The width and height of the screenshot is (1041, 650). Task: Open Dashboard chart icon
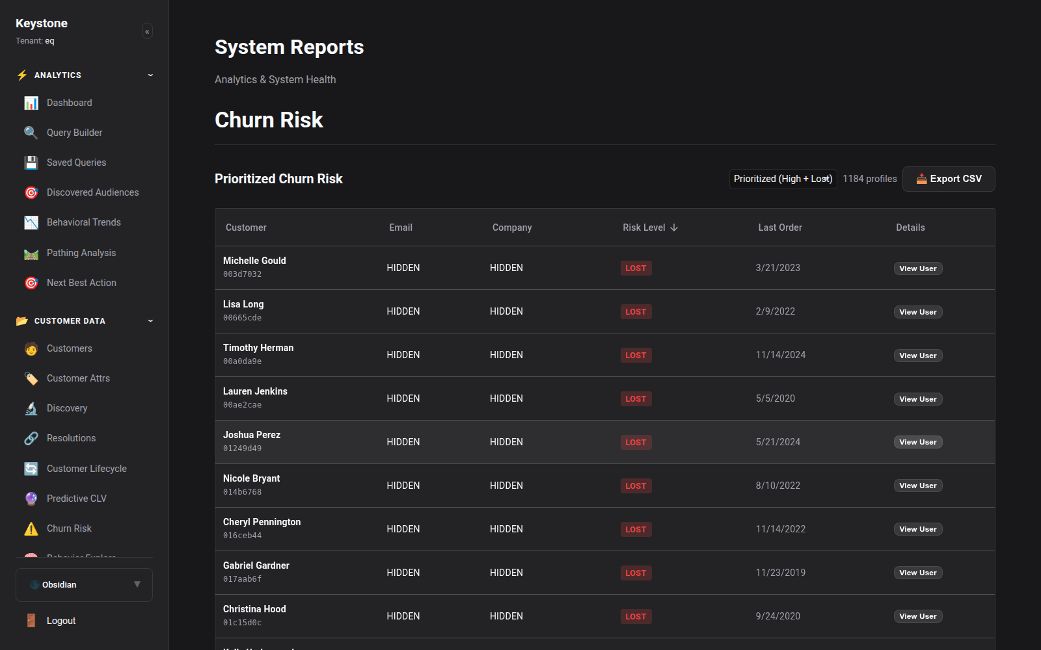[x=31, y=103]
